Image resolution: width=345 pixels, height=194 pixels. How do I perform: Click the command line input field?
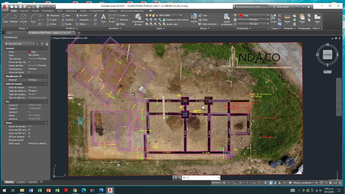202,178
